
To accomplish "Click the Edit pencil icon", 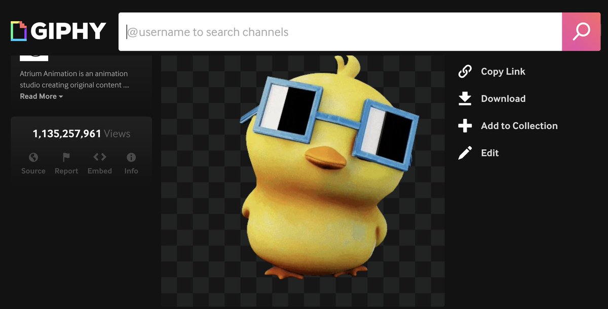I will click(x=465, y=153).
